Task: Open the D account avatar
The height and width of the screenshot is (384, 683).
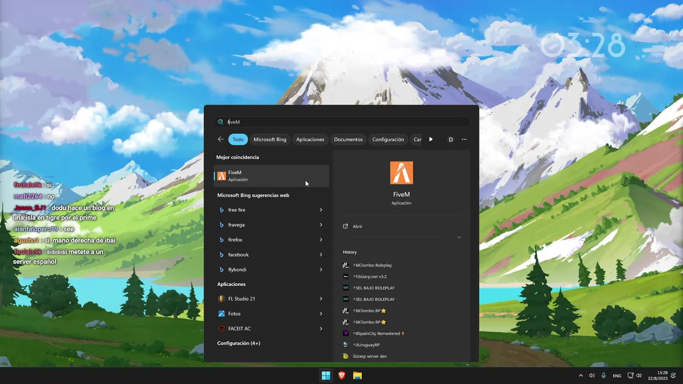Action: click(450, 139)
